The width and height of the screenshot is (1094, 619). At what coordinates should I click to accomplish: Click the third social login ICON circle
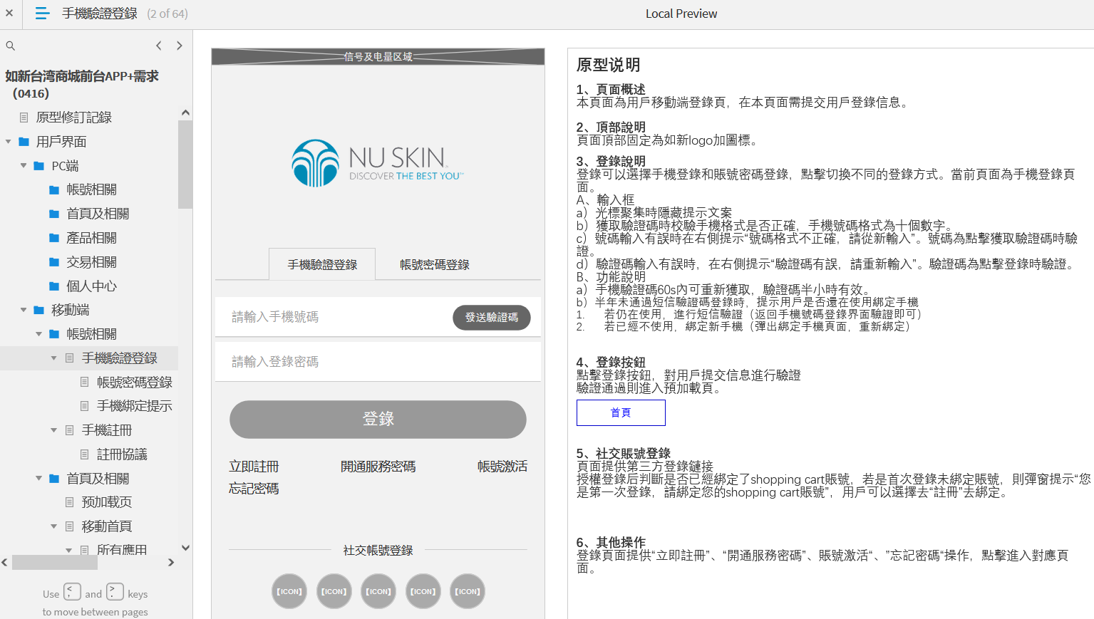(378, 591)
